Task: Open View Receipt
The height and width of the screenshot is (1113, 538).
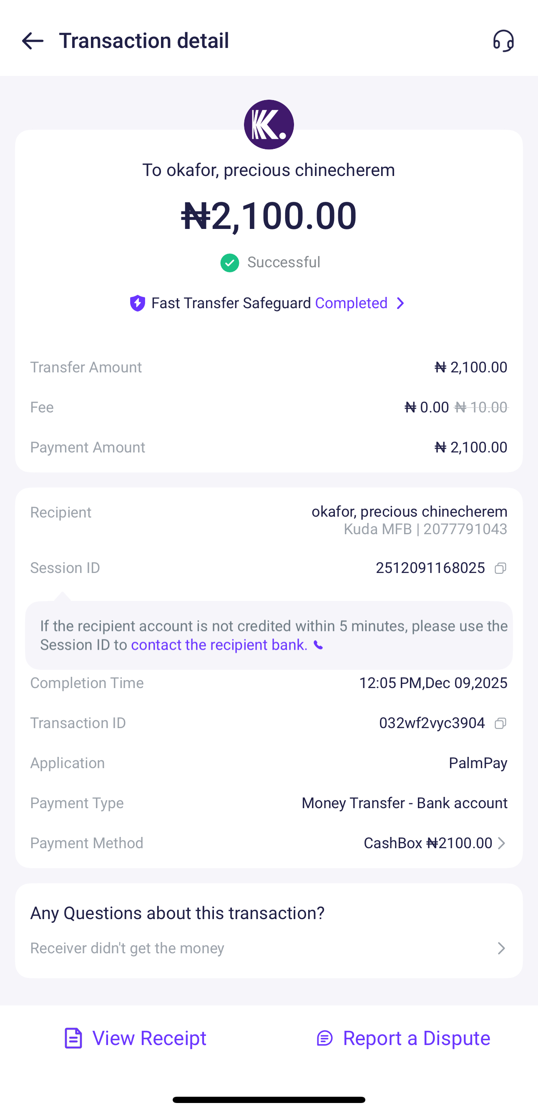Action: tap(149, 1038)
